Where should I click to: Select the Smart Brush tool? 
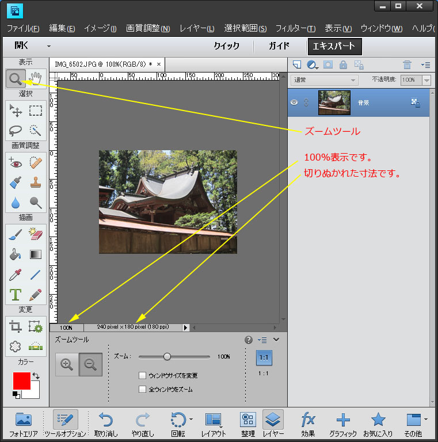click(x=16, y=182)
